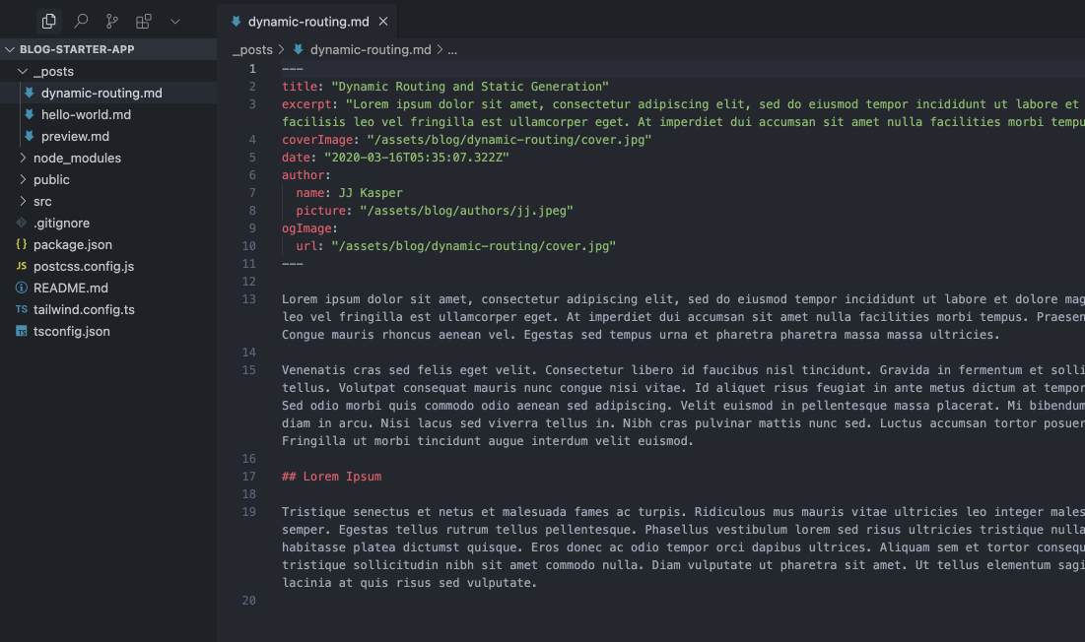Image resolution: width=1085 pixels, height=642 pixels.
Task: Close the dynamic-routing.md tab
Action: [383, 21]
